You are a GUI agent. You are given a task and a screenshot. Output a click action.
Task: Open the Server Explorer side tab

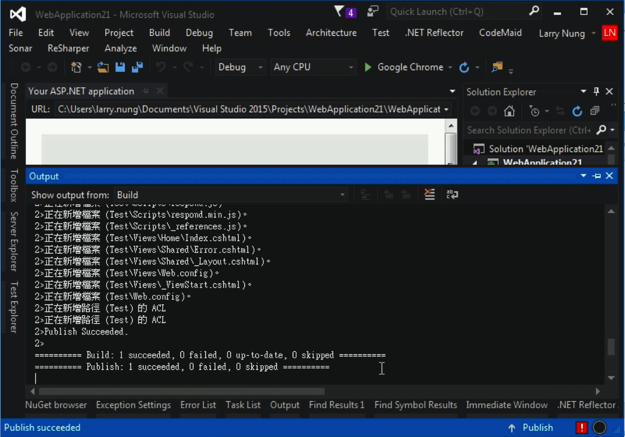(x=14, y=241)
